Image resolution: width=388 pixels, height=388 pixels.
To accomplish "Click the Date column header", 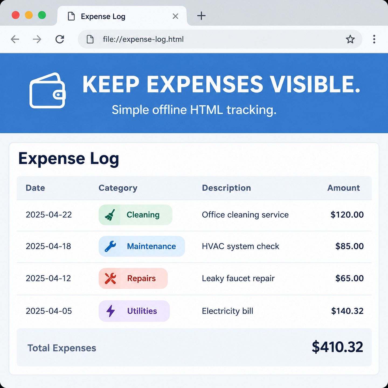I will coord(35,188).
